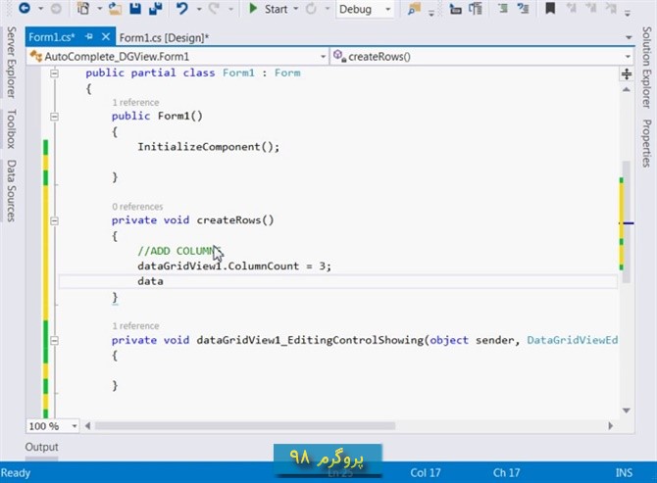Click the editor split window handle
This screenshot has width=657, height=483.
click(627, 74)
